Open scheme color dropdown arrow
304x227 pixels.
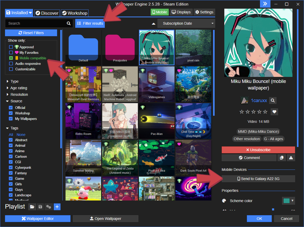coord(292,200)
